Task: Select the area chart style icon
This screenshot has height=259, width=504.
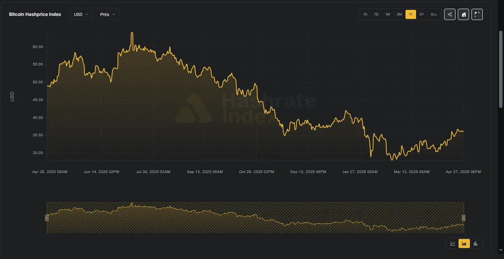Action: [464, 243]
